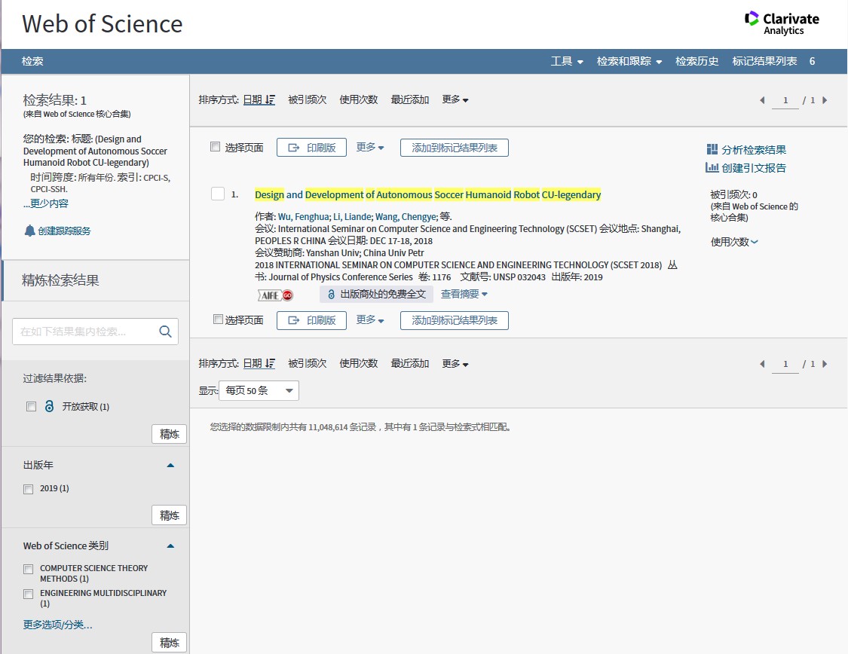Image resolution: width=848 pixels, height=654 pixels.
Task: Click the top 印刷版 button
Action: [x=311, y=148]
